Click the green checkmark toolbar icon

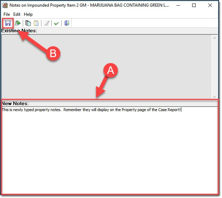[x=56, y=23]
